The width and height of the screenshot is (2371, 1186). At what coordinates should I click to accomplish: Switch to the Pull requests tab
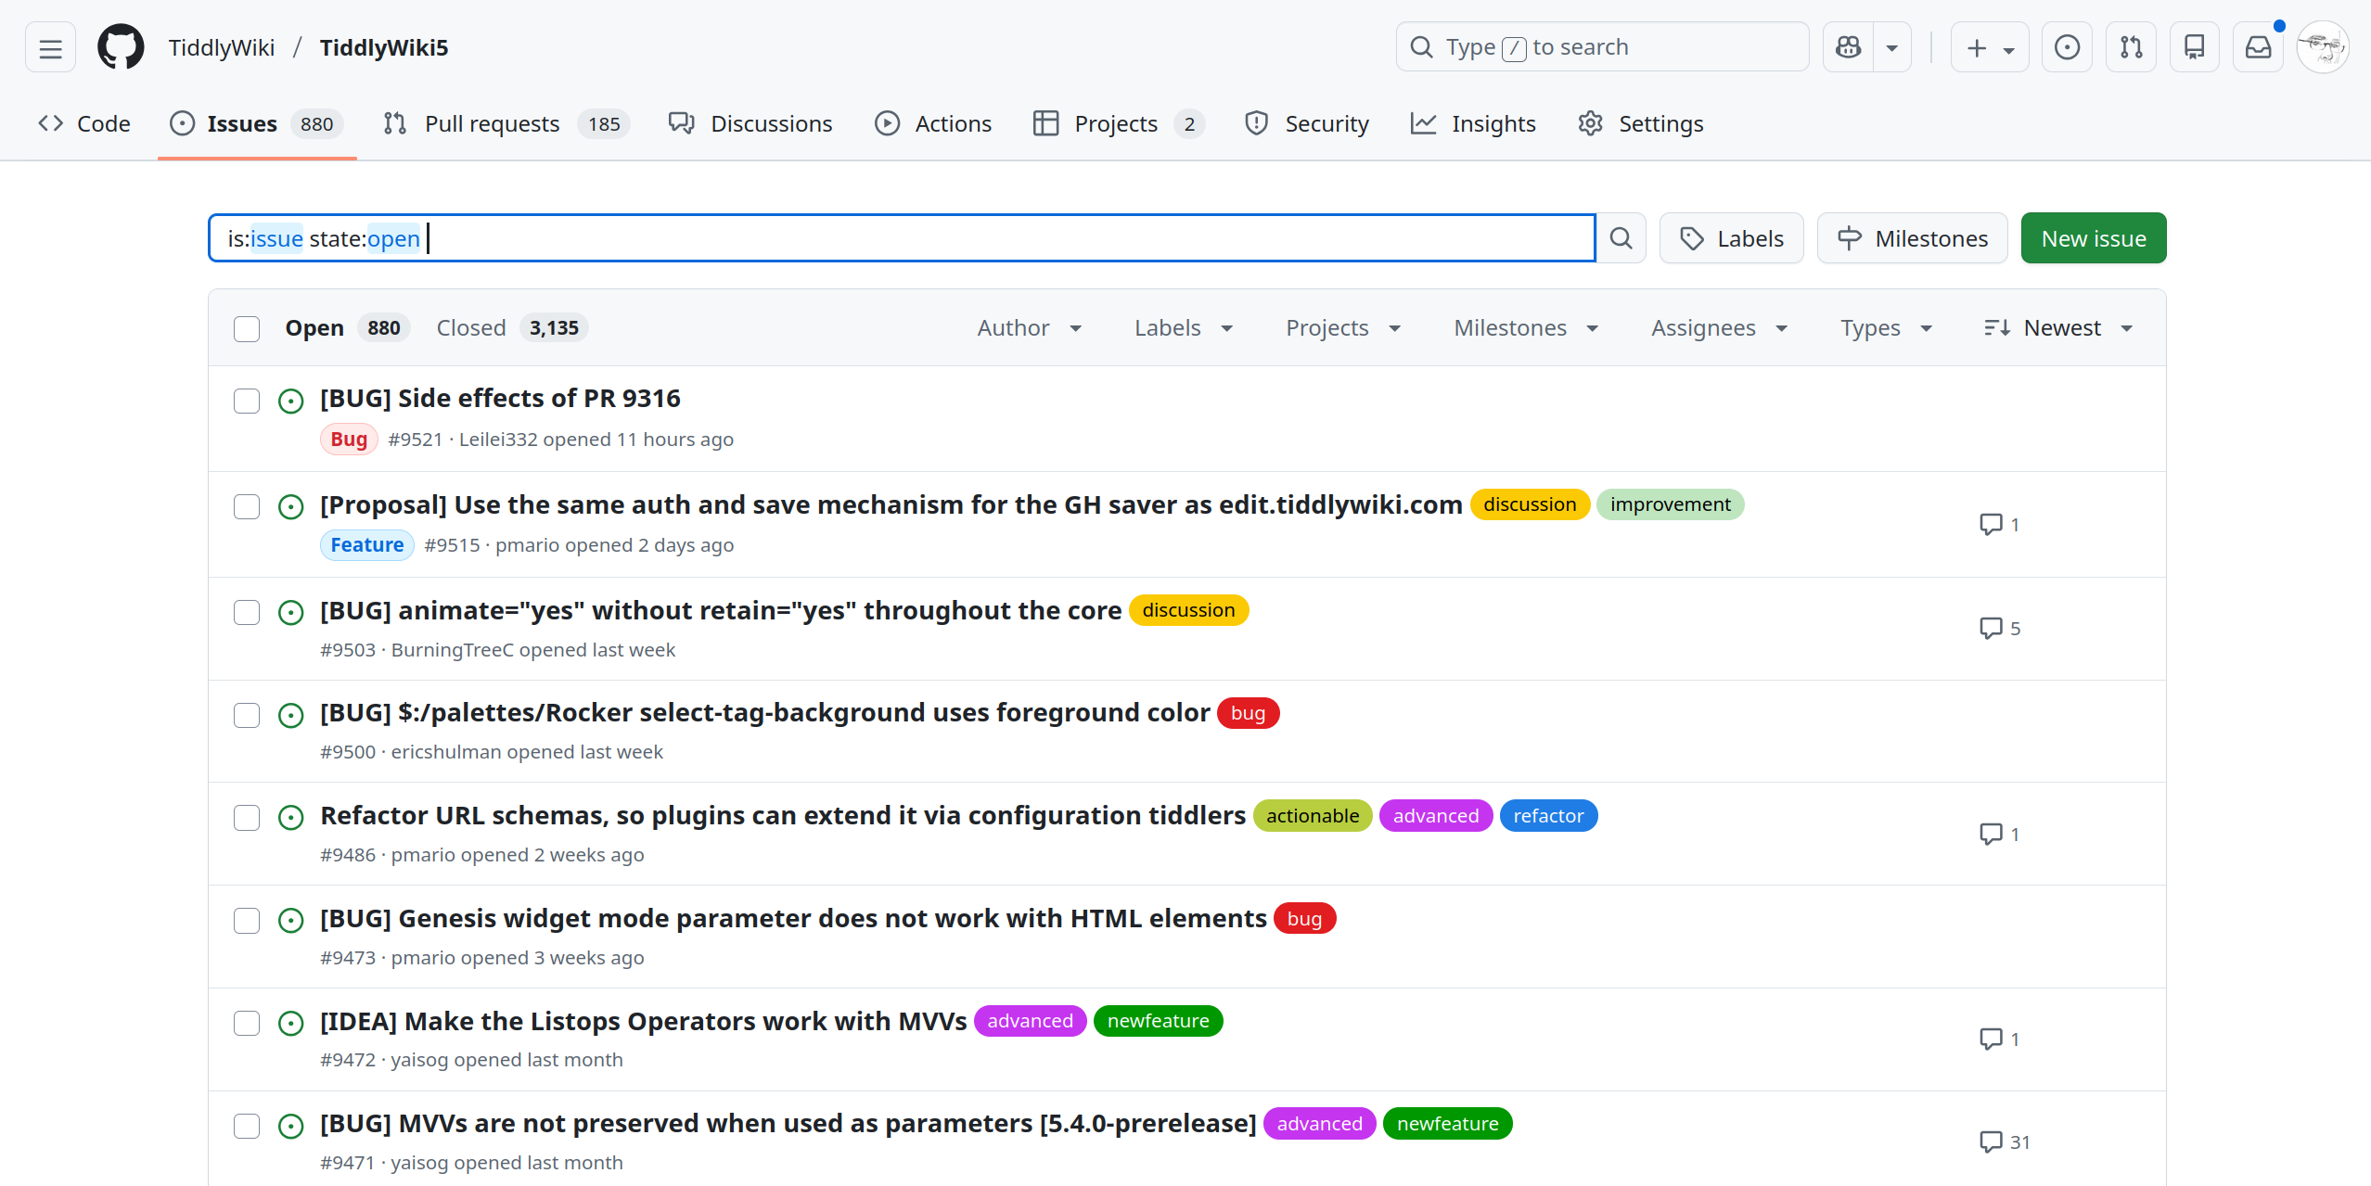pyautogui.click(x=492, y=123)
